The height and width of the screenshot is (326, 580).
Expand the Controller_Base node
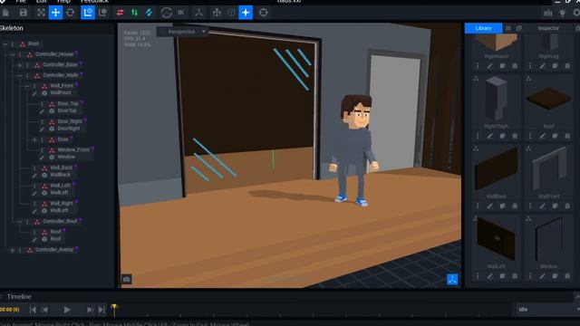coord(20,65)
